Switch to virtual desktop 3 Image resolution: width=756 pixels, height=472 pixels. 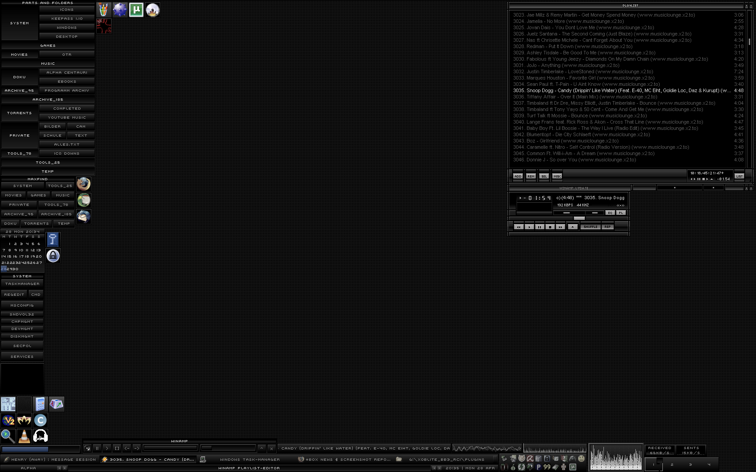[x=690, y=464]
